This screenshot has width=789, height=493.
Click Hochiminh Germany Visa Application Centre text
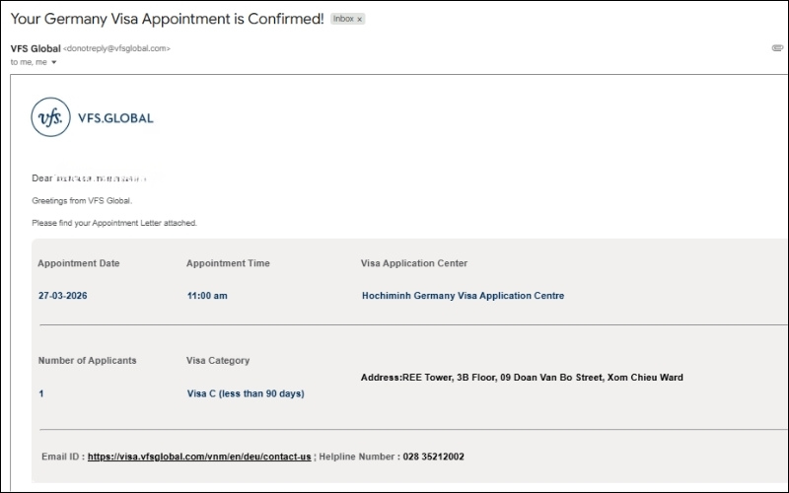pos(463,296)
